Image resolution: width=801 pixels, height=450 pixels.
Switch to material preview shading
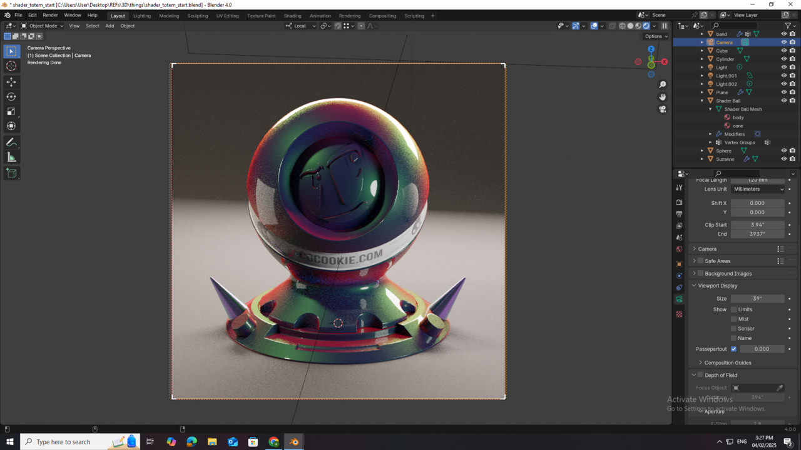coord(638,26)
